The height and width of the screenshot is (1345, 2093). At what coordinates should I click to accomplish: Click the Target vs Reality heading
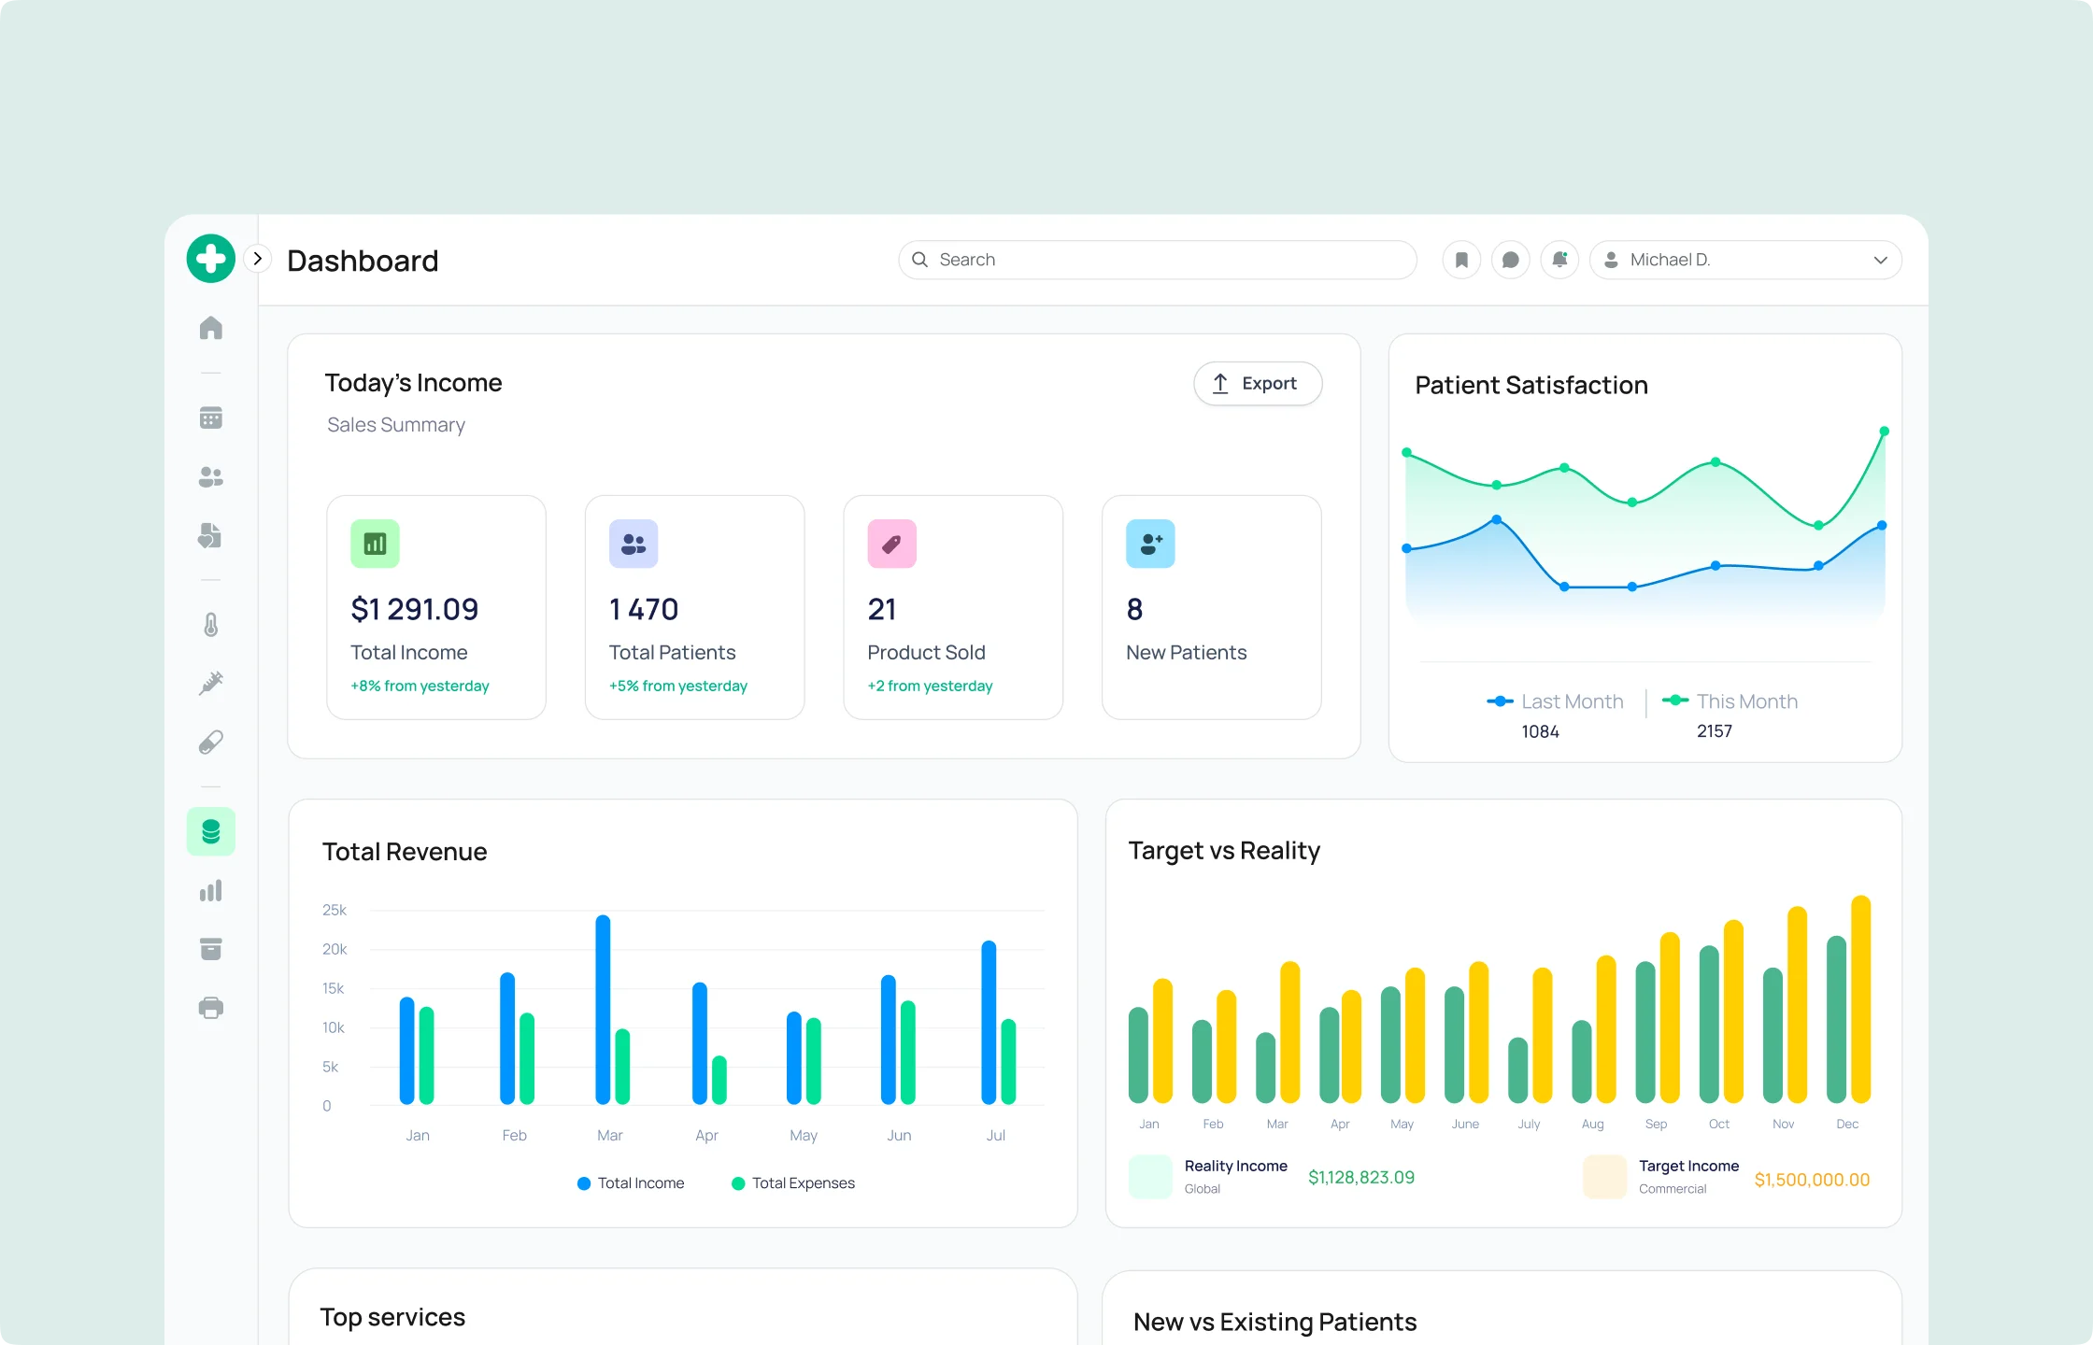(x=1224, y=851)
